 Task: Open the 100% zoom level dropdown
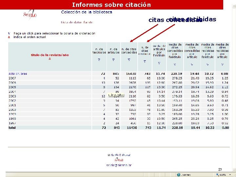[x=230, y=175]
